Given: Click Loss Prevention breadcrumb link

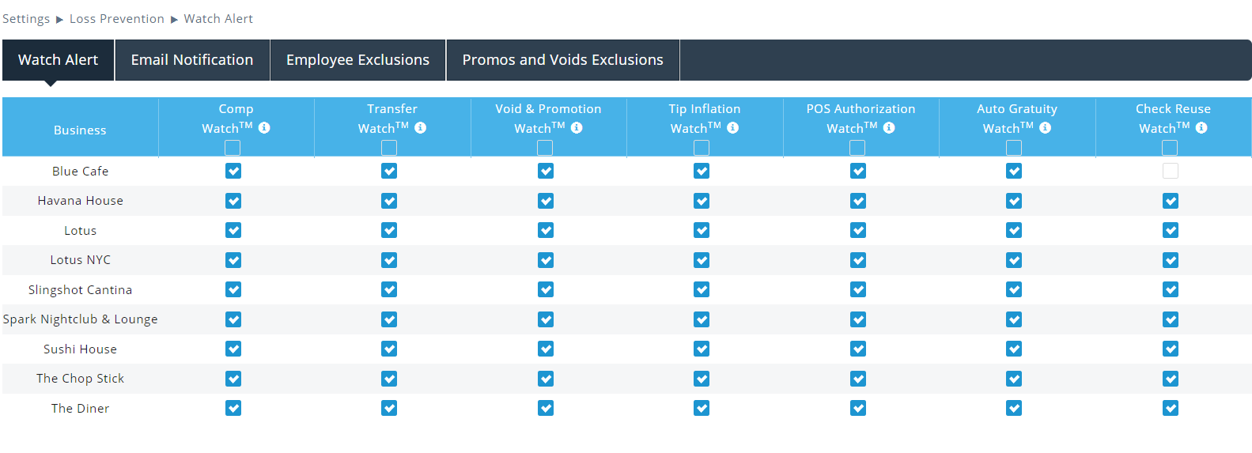Looking at the screenshot, I should click(117, 19).
